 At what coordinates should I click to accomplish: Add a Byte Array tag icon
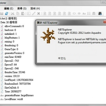point(74,14)
